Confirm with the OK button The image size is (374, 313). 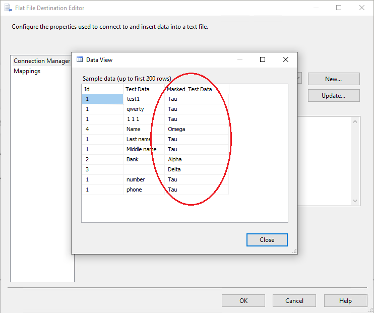point(243,301)
